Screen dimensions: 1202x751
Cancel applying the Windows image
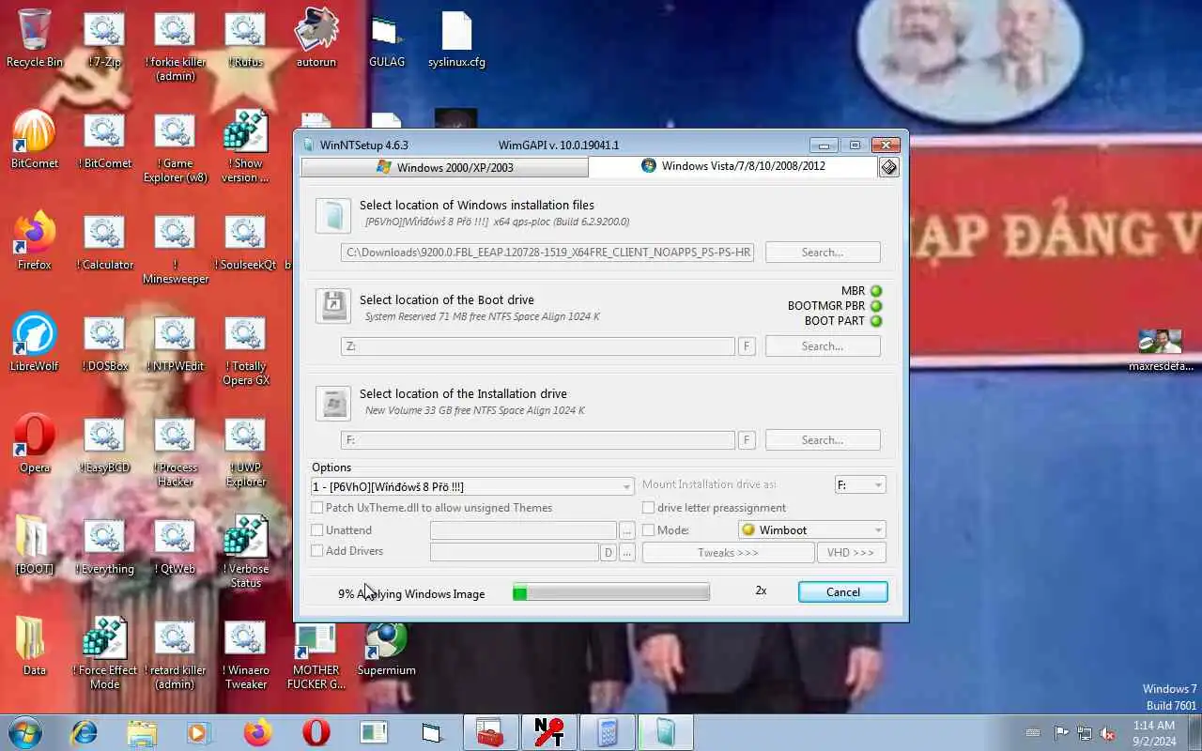tap(842, 592)
